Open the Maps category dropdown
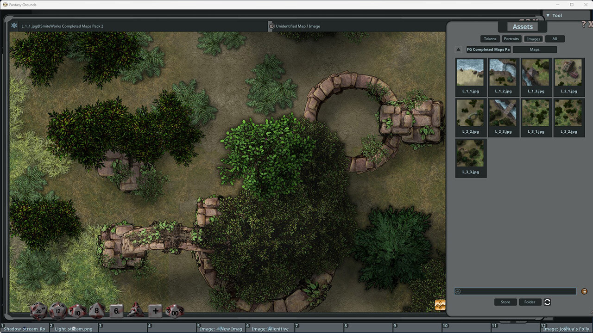 pos(535,49)
